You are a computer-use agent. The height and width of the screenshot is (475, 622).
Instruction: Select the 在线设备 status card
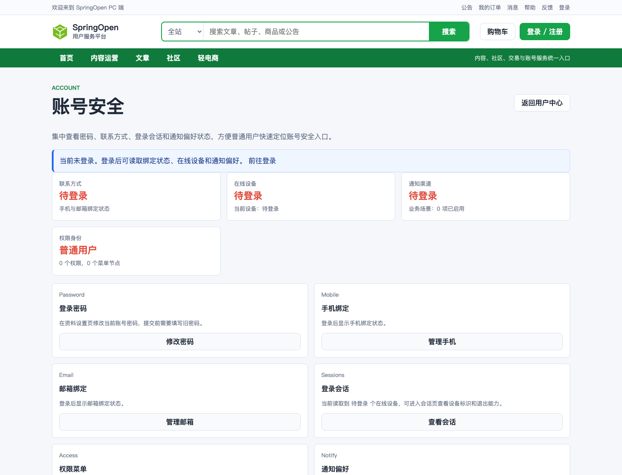coord(311,196)
